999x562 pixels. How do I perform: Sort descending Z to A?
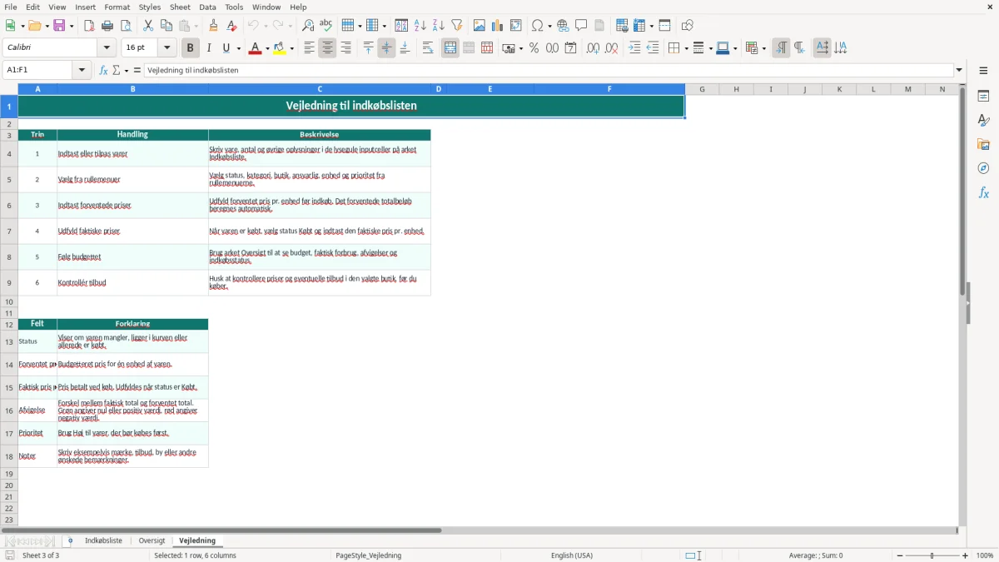coord(439,26)
